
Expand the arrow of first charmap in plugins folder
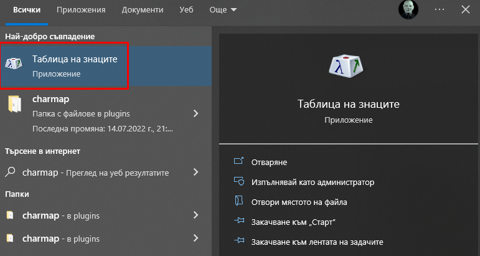coord(196,216)
